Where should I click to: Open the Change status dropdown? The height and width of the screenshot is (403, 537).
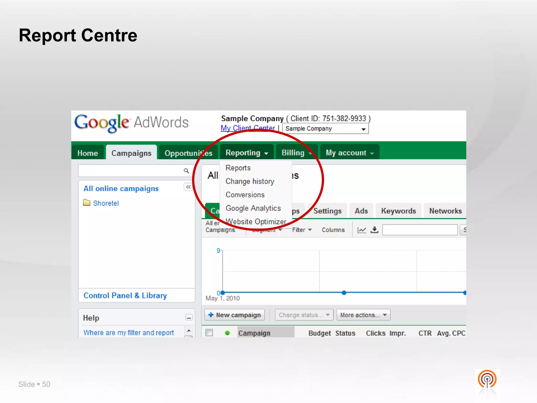tap(304, 315)
